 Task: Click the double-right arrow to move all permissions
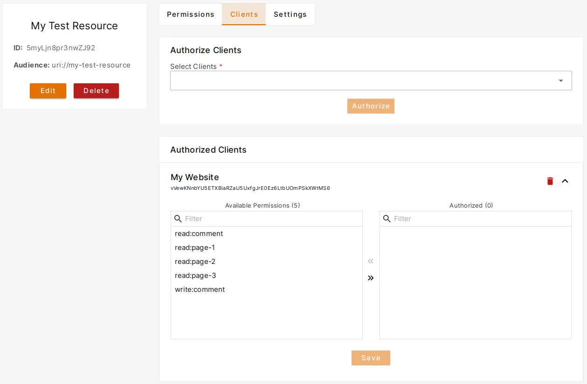(x=371, y=278)
